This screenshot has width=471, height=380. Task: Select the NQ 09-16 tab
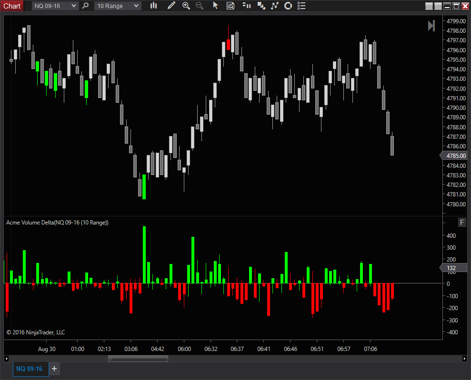tap(30, 369)
